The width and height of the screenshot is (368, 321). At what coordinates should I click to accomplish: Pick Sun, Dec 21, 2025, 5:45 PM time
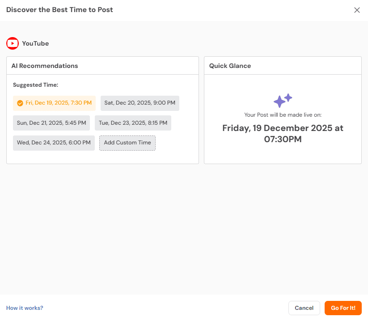pyautogui.click(x=51, y=123)
